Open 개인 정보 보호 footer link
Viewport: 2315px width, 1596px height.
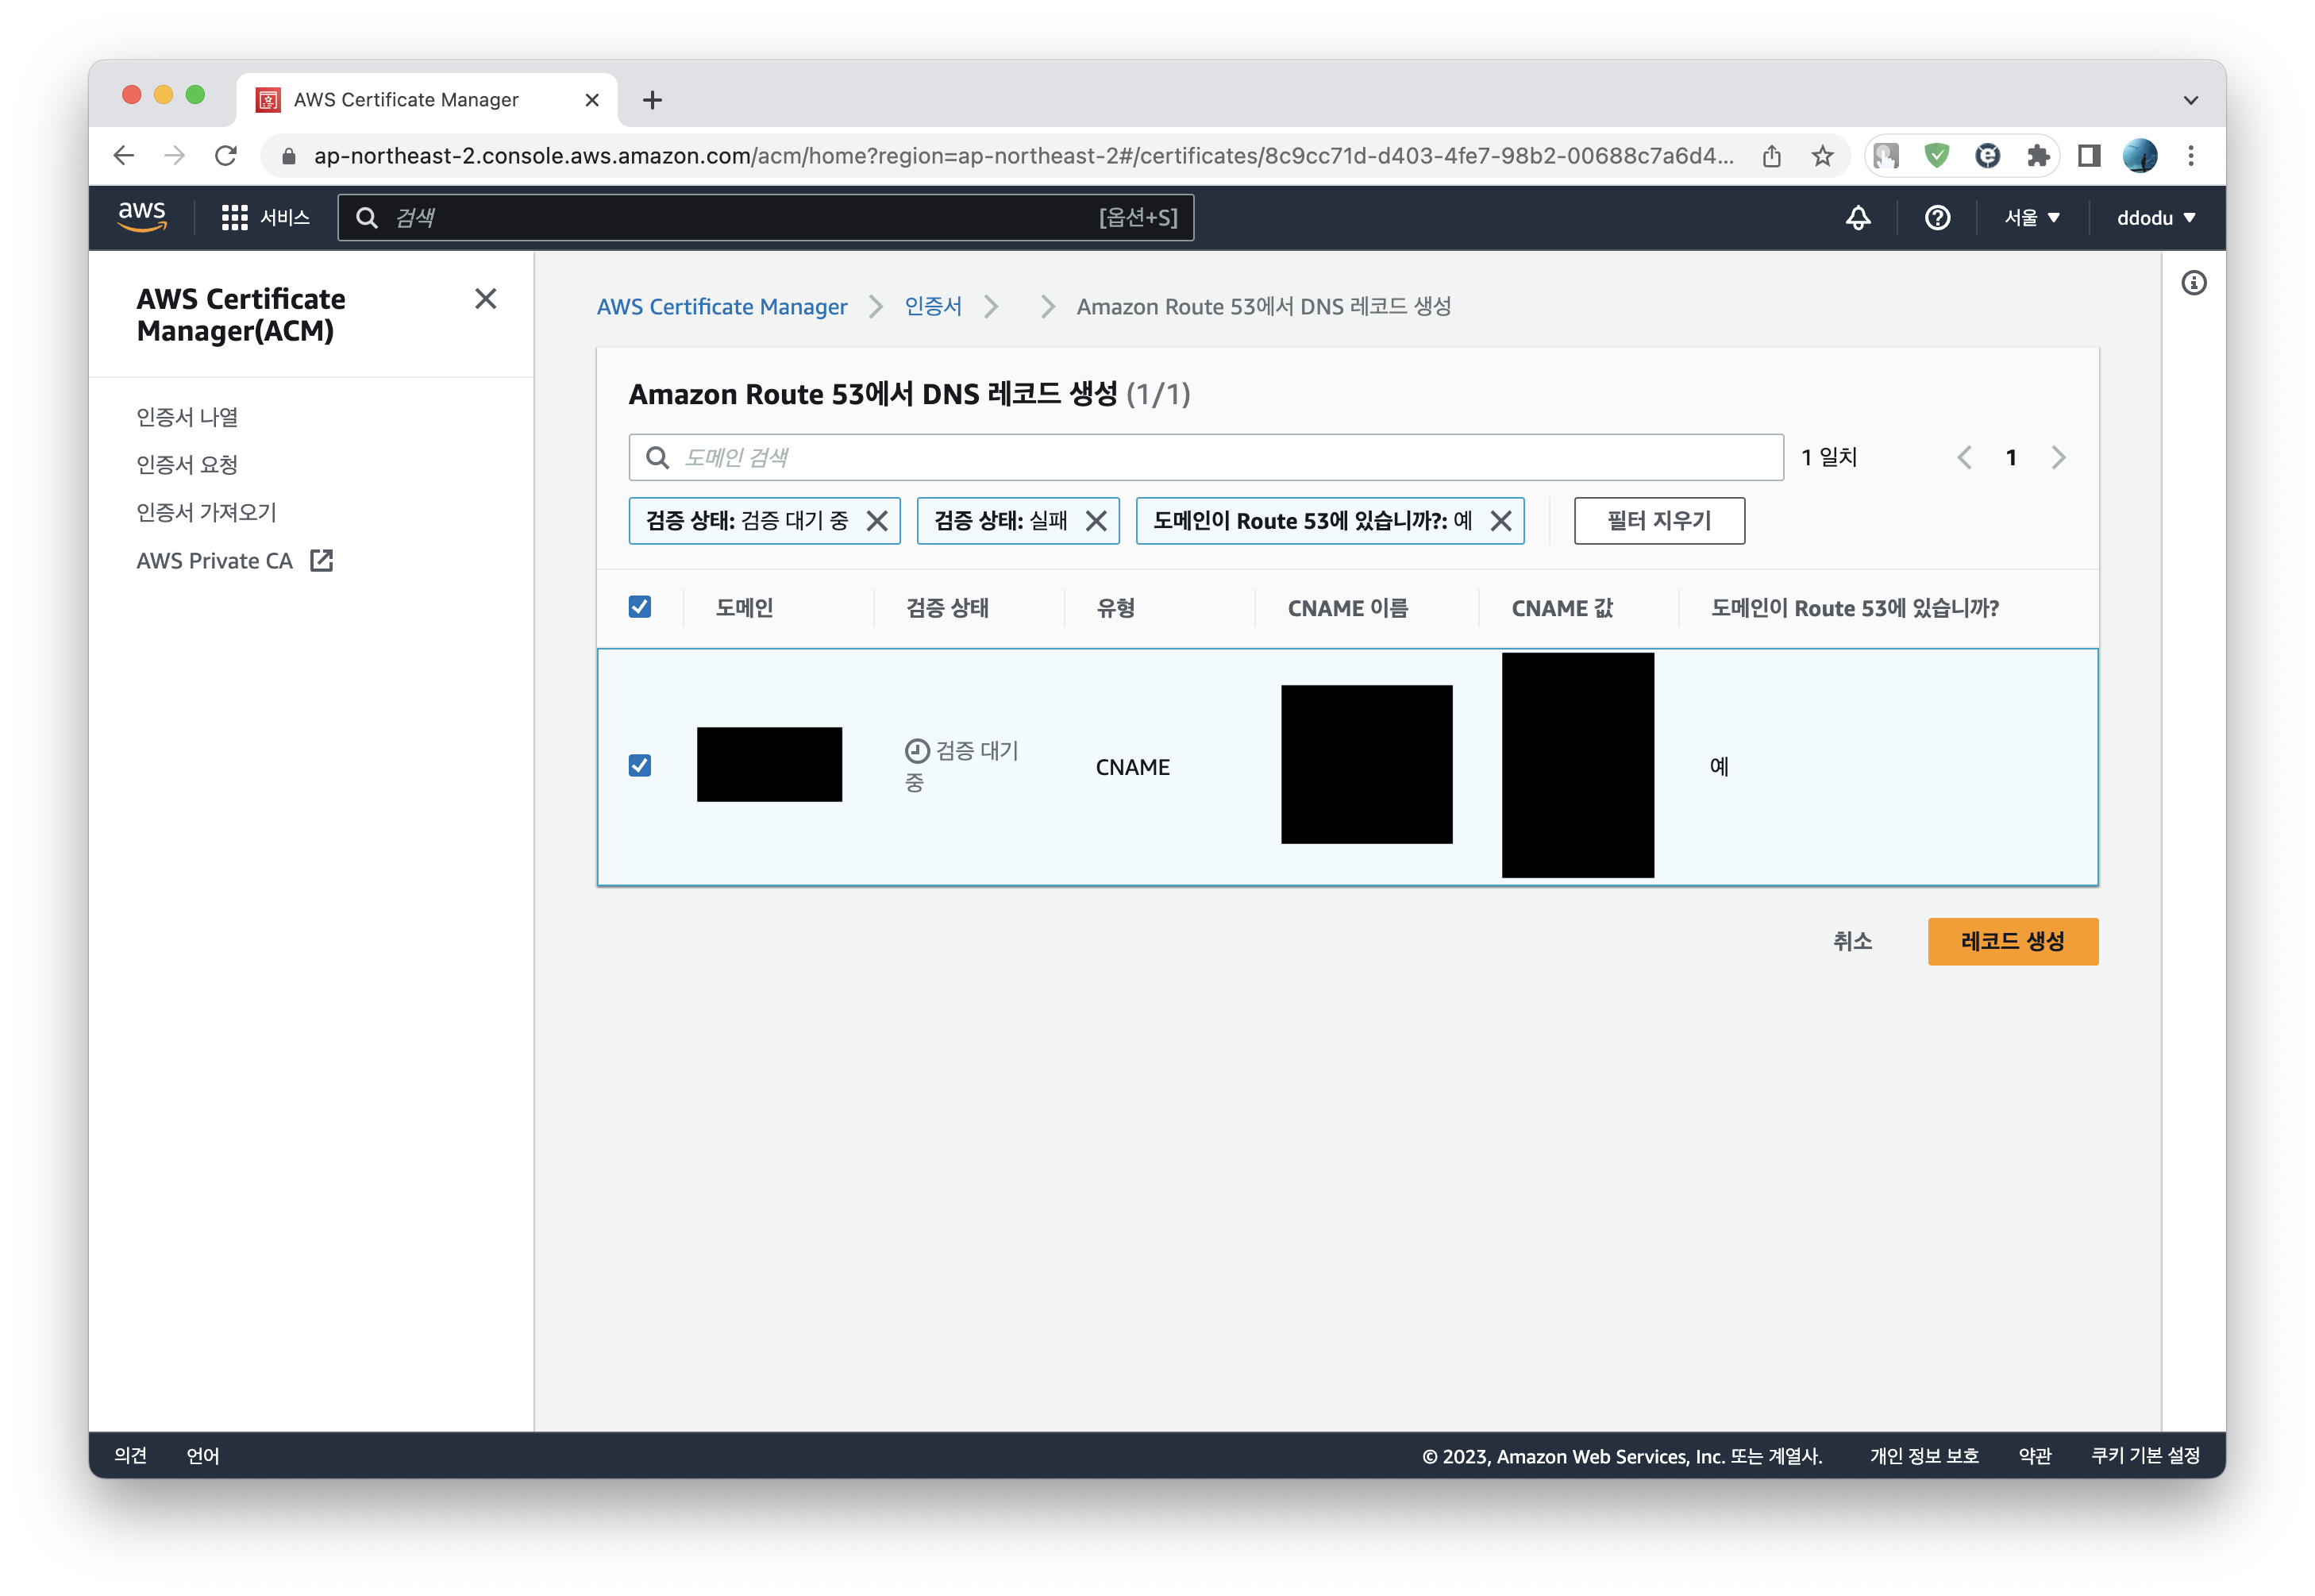click(1923, 1455)
